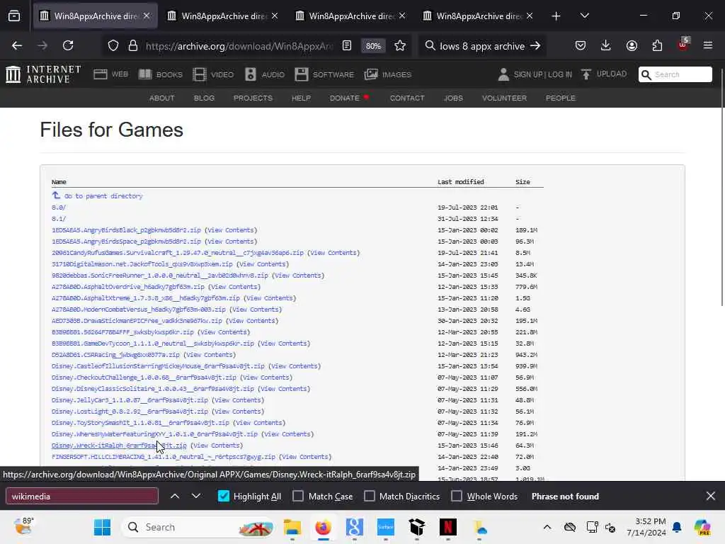
Task: Click the Firefox View icon
Action: (x=14, y=16)
